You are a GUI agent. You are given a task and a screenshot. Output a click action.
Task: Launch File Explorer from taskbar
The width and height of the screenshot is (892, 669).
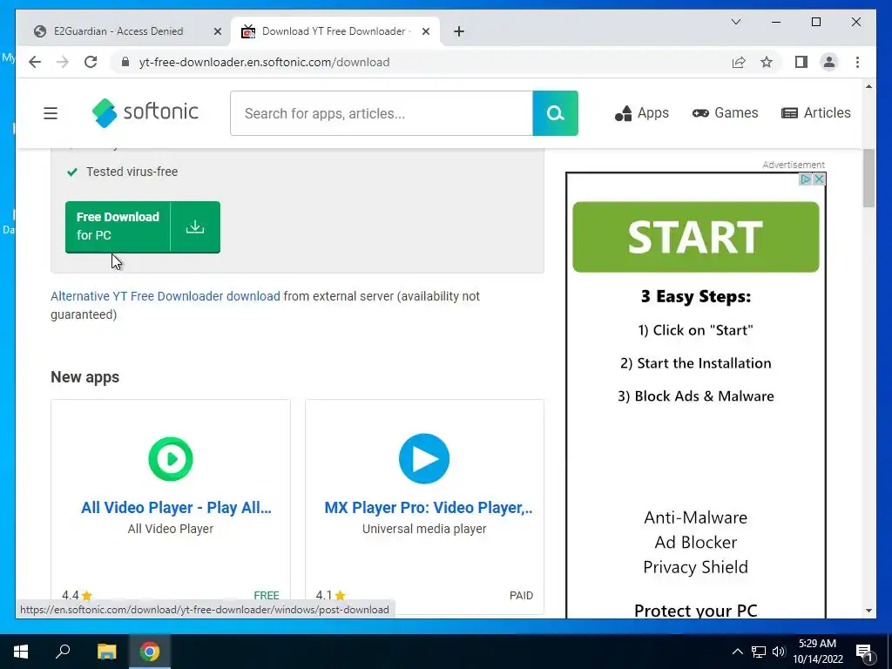coord(106,652)
